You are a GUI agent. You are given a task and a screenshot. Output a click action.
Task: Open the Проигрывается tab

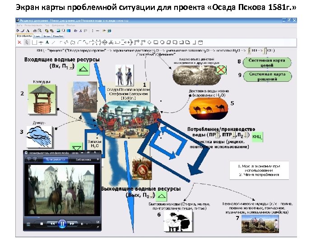[x=56, y=160]
